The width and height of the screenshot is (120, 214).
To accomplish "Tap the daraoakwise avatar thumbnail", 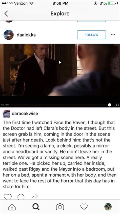I will (x=6, y=114).
